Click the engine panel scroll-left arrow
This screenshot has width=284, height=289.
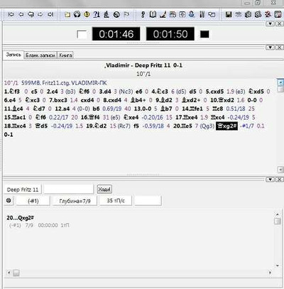point(9,273)
